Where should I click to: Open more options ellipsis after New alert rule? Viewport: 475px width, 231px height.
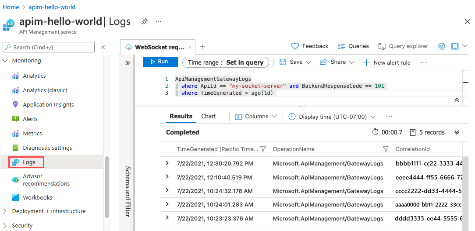424,62
